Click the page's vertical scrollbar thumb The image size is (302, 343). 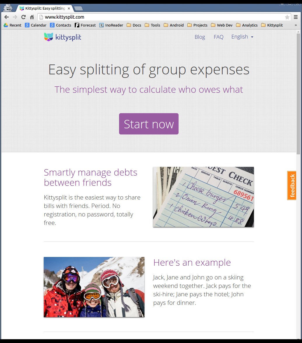pyautogui.click(x=298, y=94)
